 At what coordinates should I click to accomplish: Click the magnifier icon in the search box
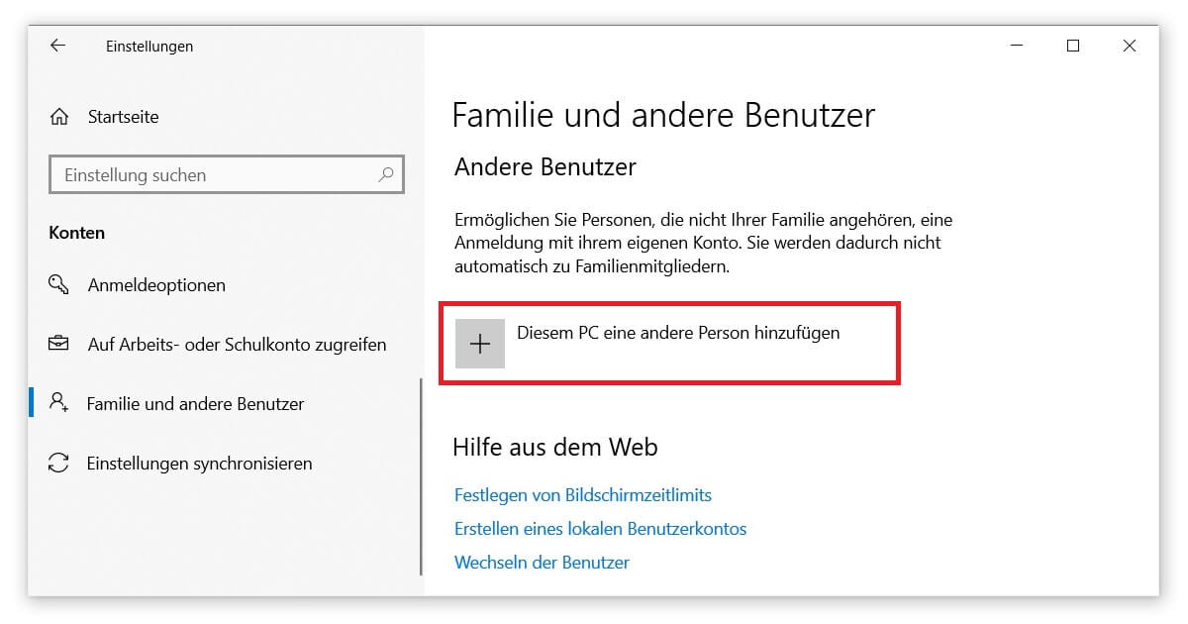[386, 174]
